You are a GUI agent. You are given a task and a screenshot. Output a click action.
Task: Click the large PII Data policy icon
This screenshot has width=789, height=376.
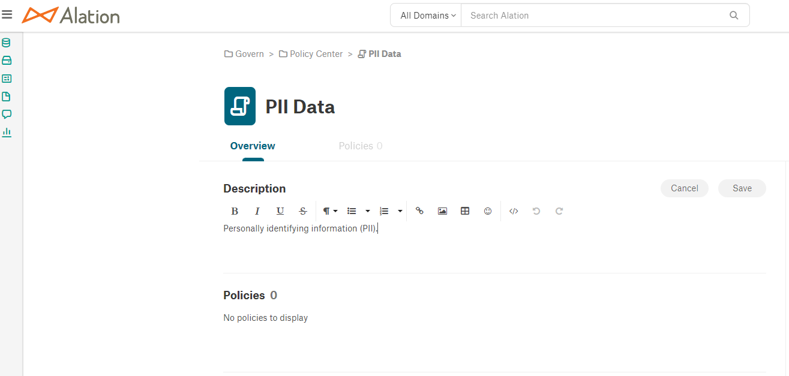[240, 106]
